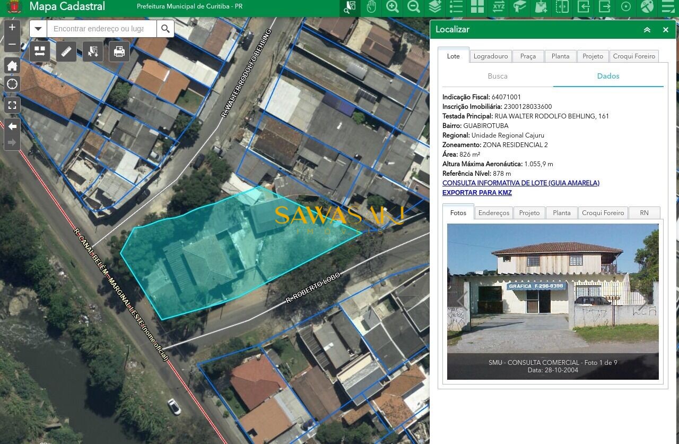Switch to the Logradouro tab
This screenshot has width=679, height=444.
pyautogui.click(x=490, y=56)
